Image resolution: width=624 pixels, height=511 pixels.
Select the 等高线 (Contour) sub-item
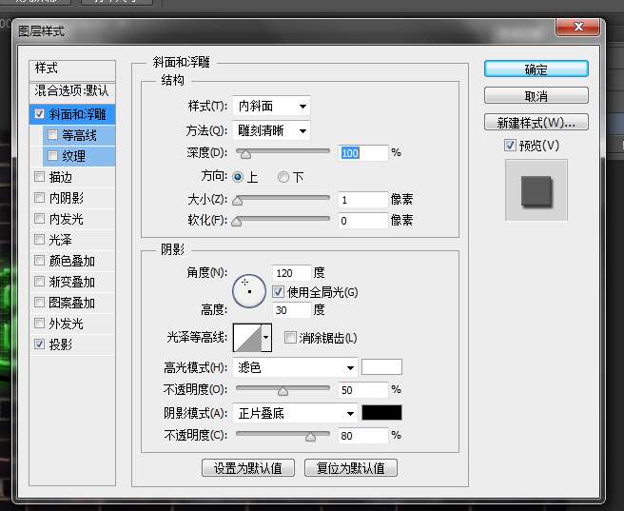tap(78, 135)
